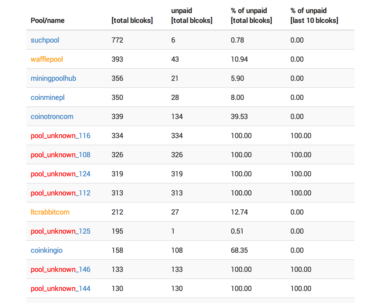Click the Pool/name column header
The height and width of the screenshot is (303, 367).
point(48,20)
